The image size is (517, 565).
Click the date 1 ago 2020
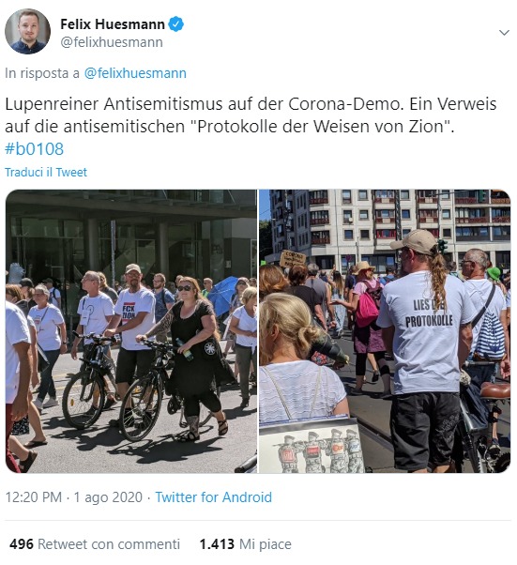(x=108, y=497)
